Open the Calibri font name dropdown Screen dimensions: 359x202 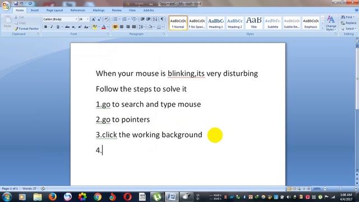[76, 19]
